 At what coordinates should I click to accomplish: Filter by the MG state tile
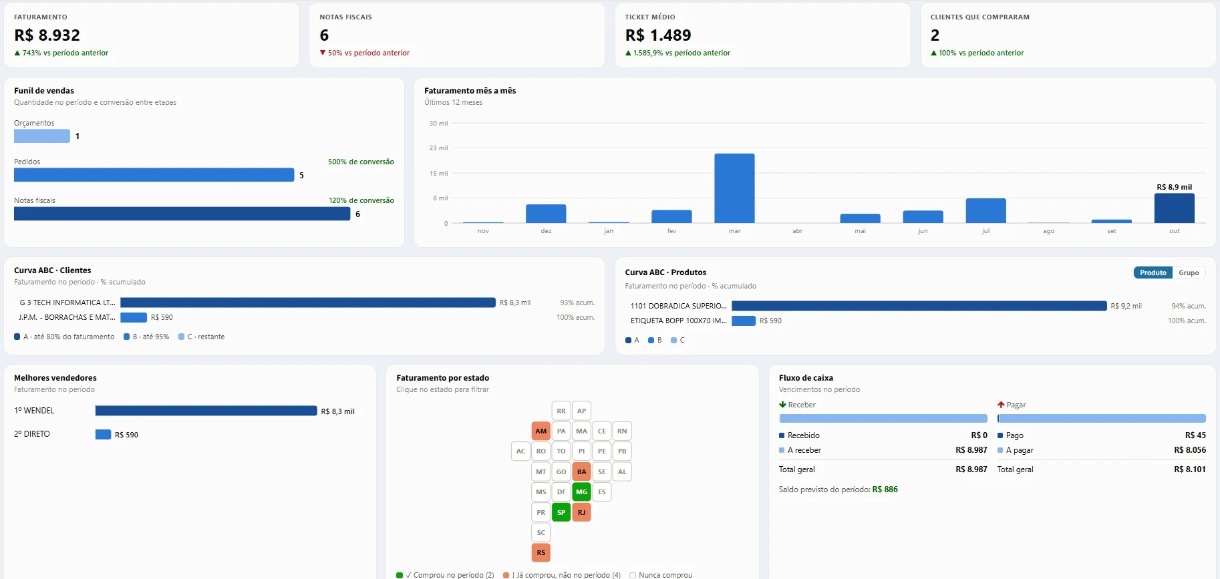click(581, 492)
